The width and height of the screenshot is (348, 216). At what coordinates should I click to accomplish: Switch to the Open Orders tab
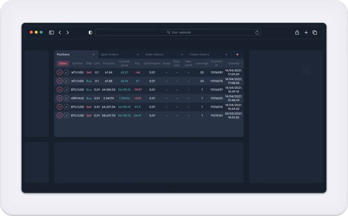point(109,54)
